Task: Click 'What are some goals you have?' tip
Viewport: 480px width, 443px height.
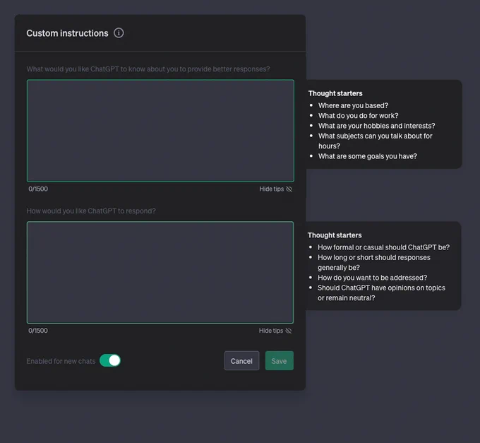Action: click(367, 156)
